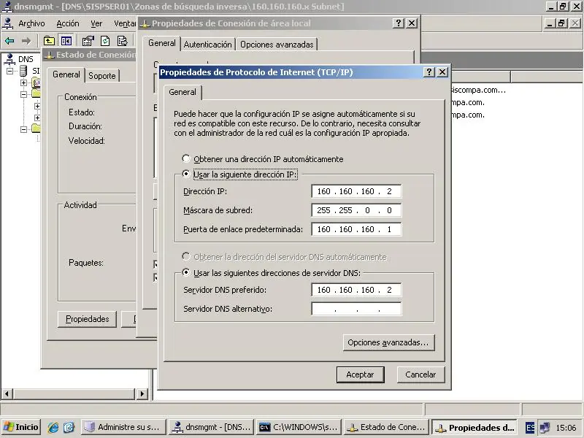
Task: Select the iscompa.com... entry in right pane
Action: (x=478, y=90)
